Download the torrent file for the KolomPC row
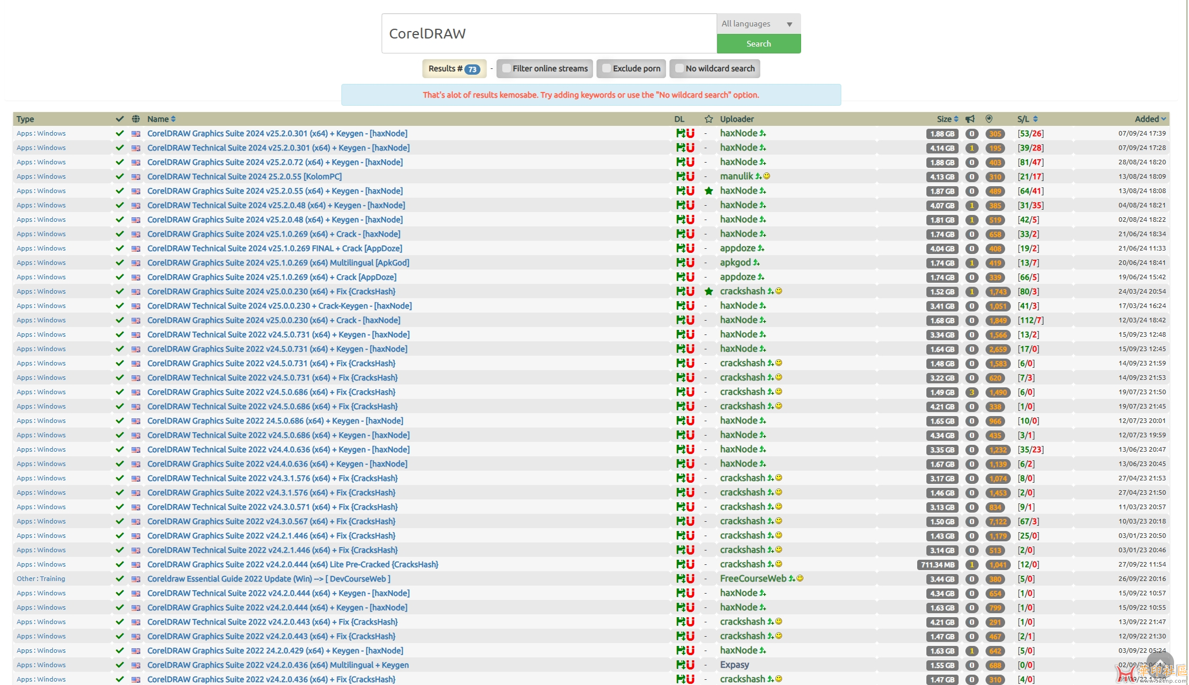Screen dimensions: 1189x685 coord(680,176)
